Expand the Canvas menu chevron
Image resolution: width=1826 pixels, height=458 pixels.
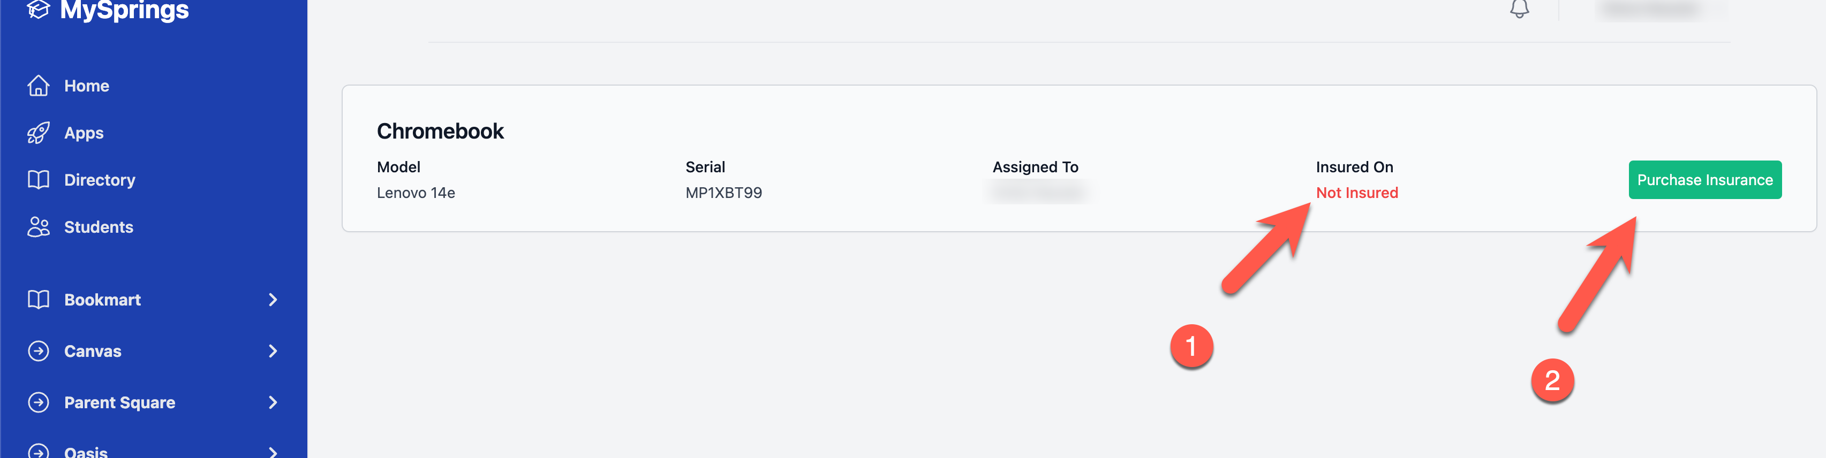click(273, 351)
